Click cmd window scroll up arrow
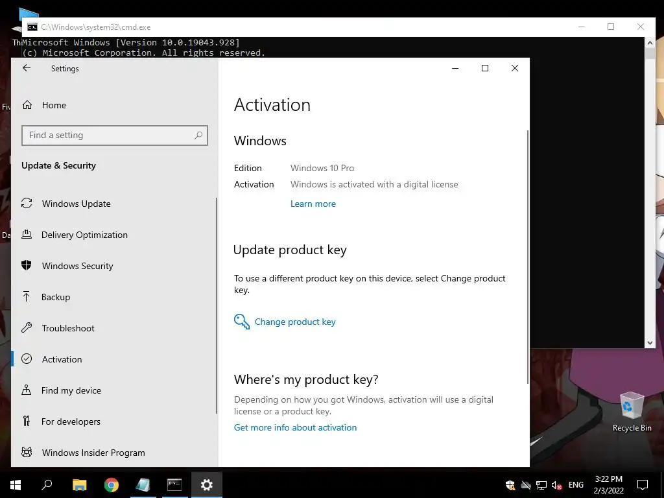Viewport: 664px width, 498px height. pos(650,42)
